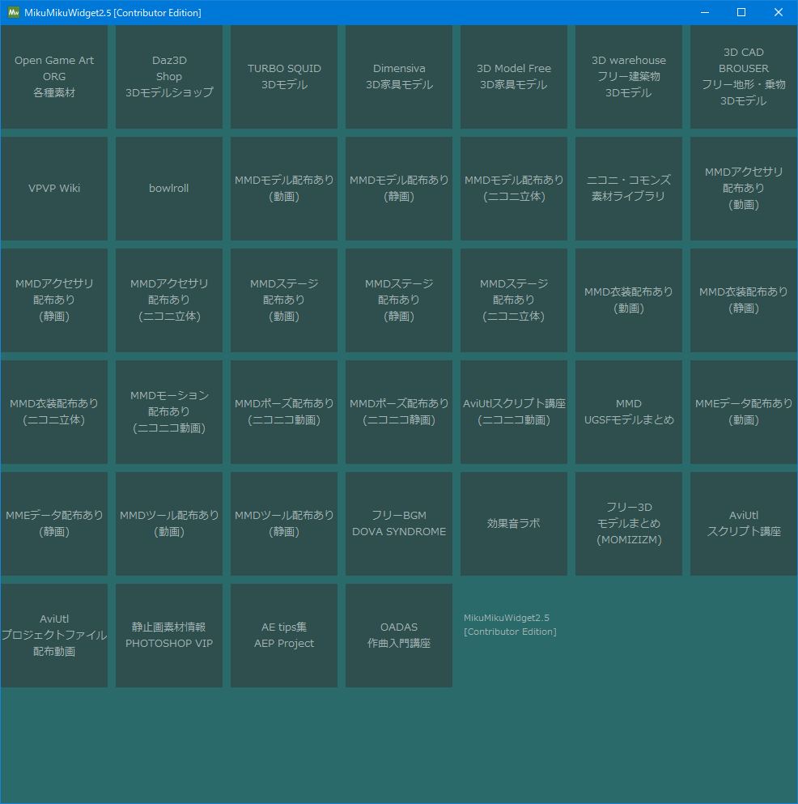Open the AE tips集 AEP Project tile

pos(284,636)
